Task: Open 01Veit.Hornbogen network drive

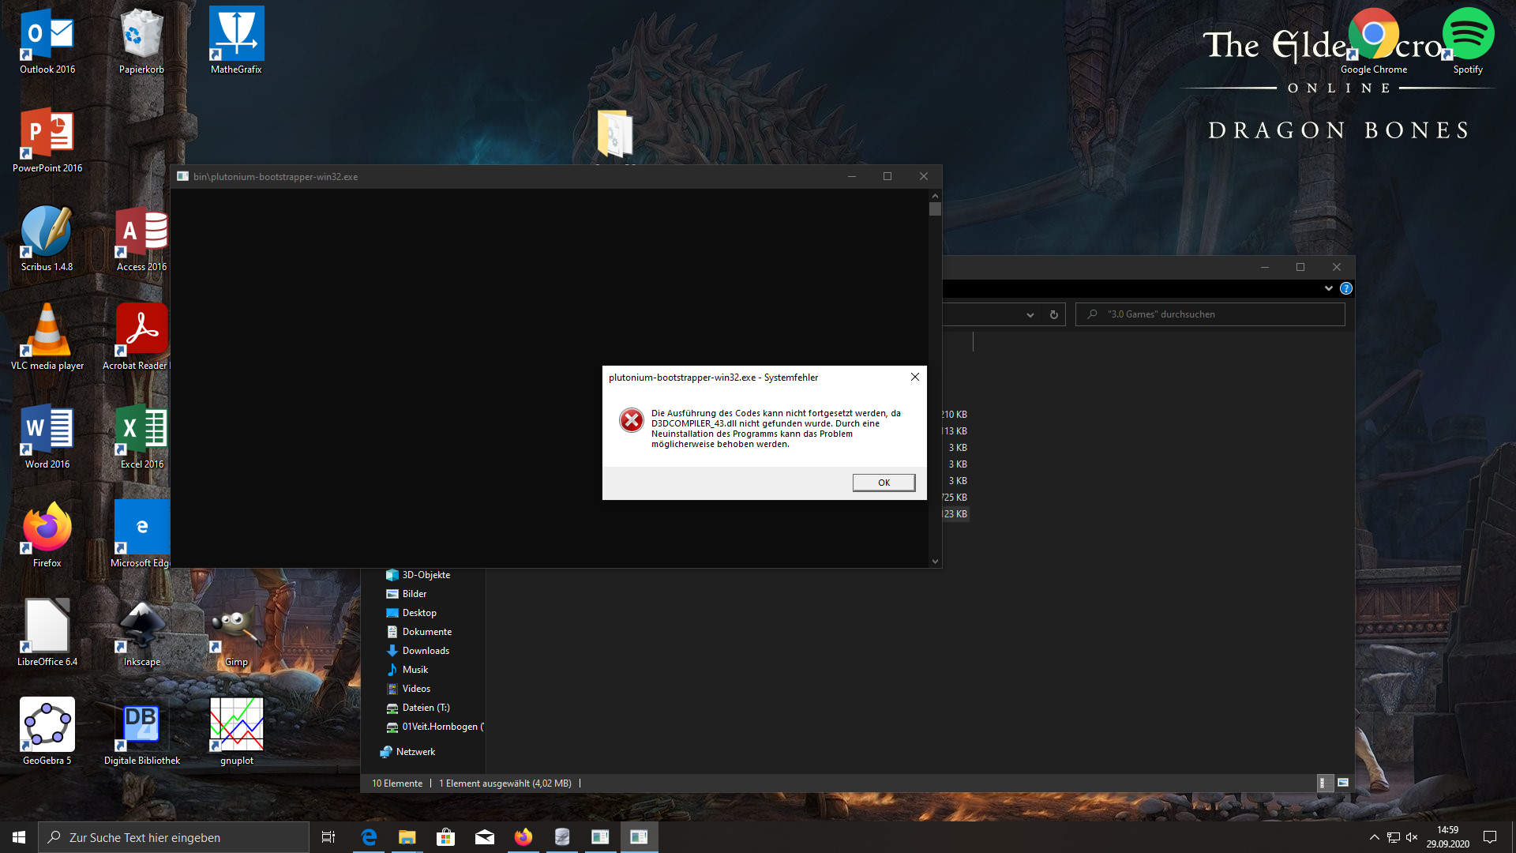Action: pos(434,727)
